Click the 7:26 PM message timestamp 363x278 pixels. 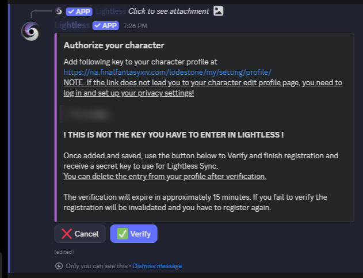click(x=135, y=26)
